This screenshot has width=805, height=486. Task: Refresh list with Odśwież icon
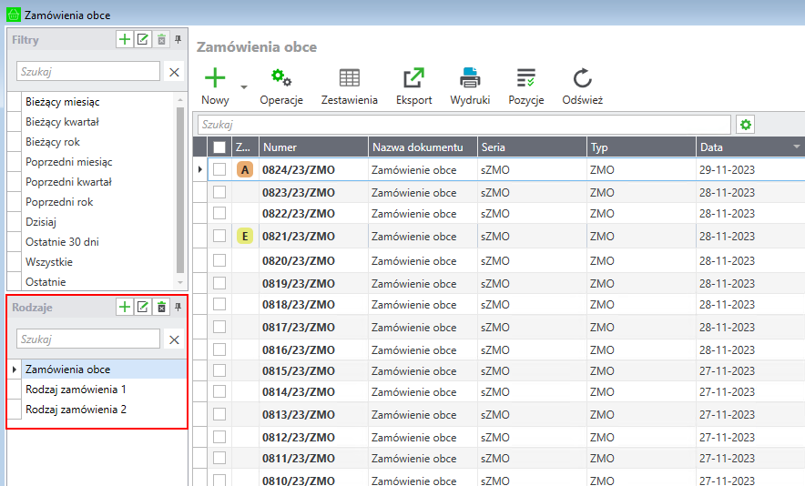[582, 79]
